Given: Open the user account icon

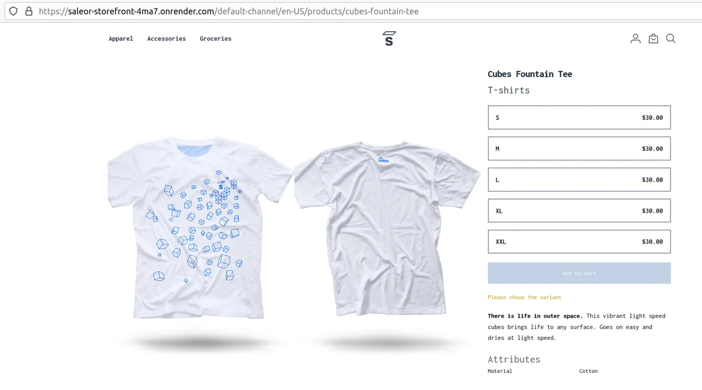Looking at the screenshot, I should [x=635, y=39].
